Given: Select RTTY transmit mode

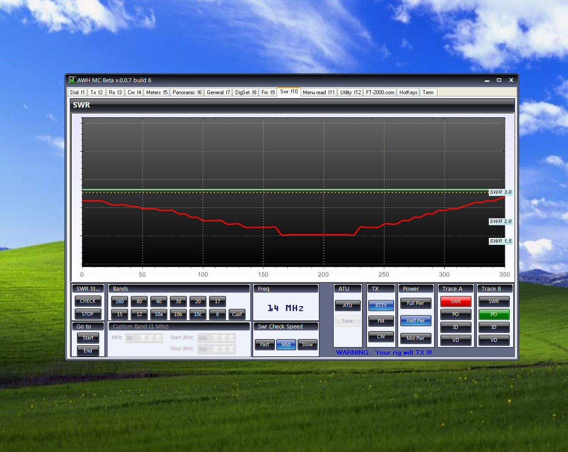Looking at the screenshot, I should pyautogui.click(x=381, y=305).
